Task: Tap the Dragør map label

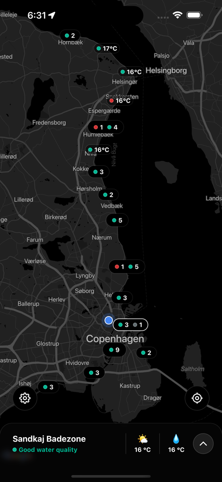Action: 152,398
